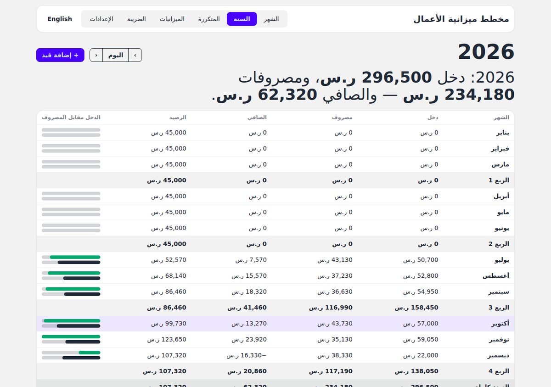Viewport: 551px width, 387px height.
Task: Click Q4 net total 20,860
Action: (x=247, y=371)
